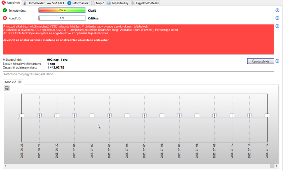Screen dimensions: 283x171
Task: Click the chart scrollbar left arrow
Action: [6, 166]
